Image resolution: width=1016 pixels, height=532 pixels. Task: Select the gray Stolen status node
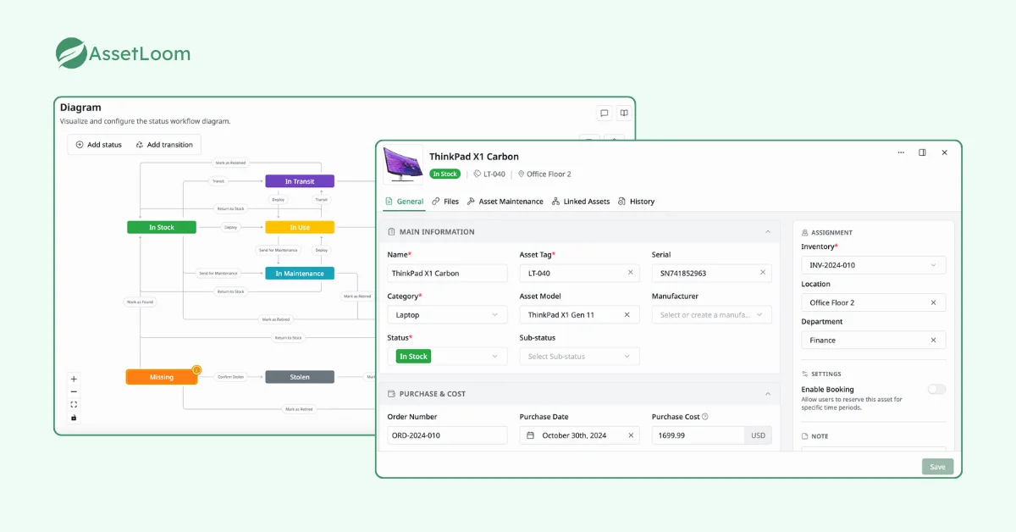(x=300, y=377)
